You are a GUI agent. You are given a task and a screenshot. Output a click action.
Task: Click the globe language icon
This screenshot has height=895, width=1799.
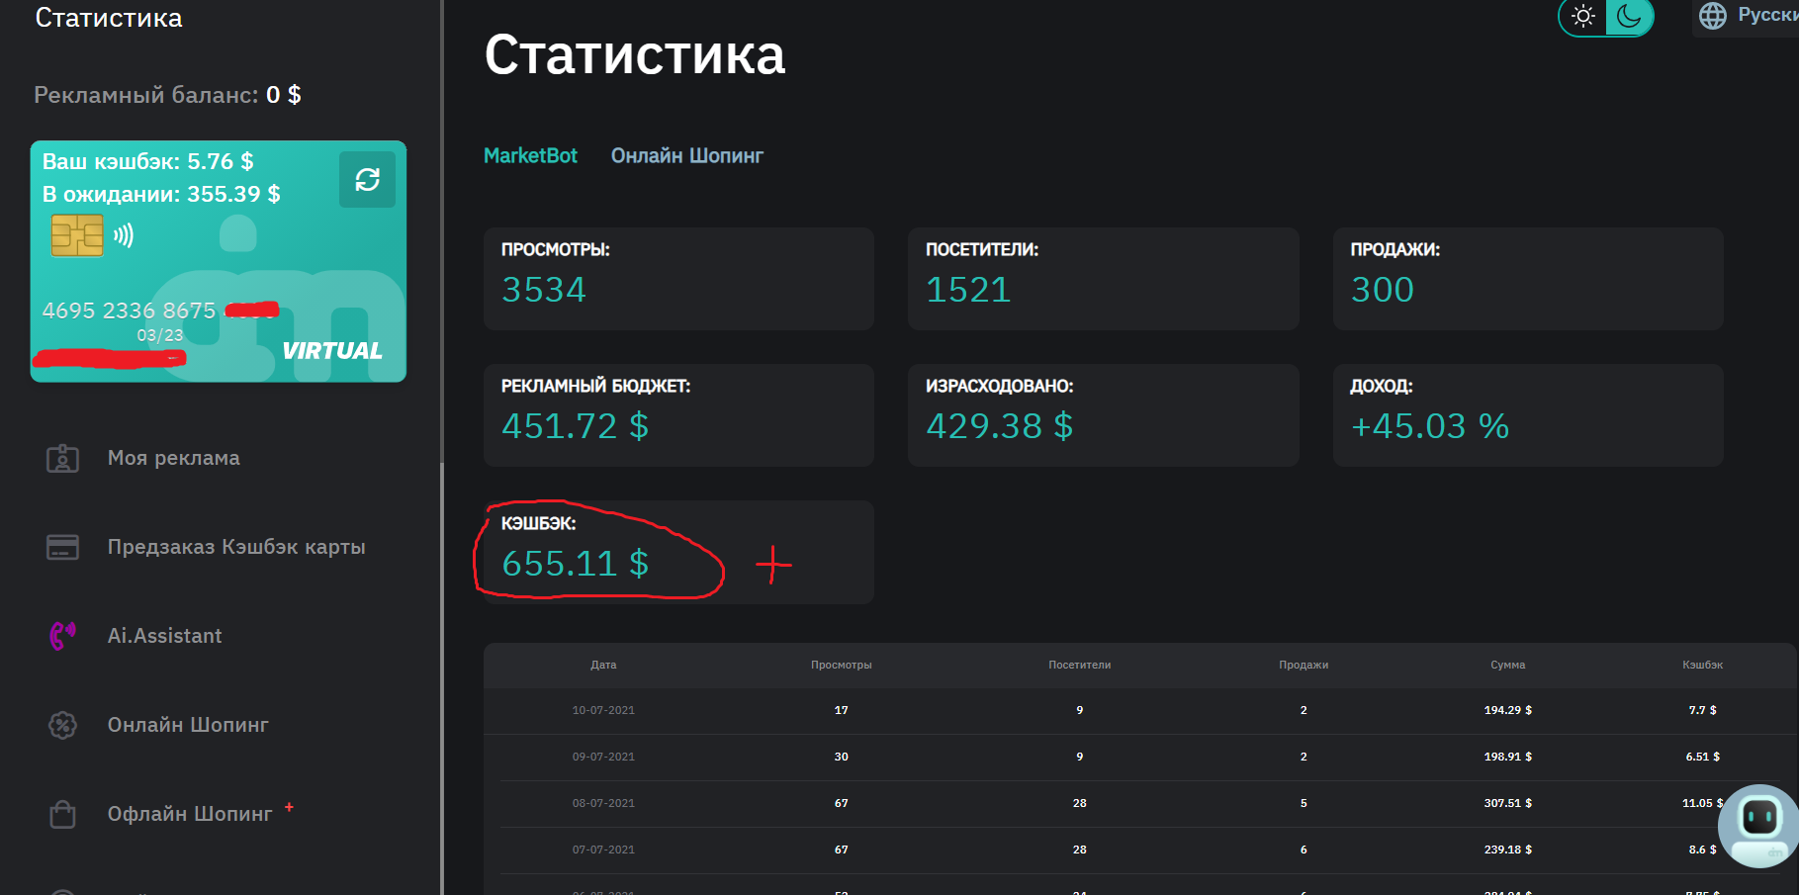1713,16
